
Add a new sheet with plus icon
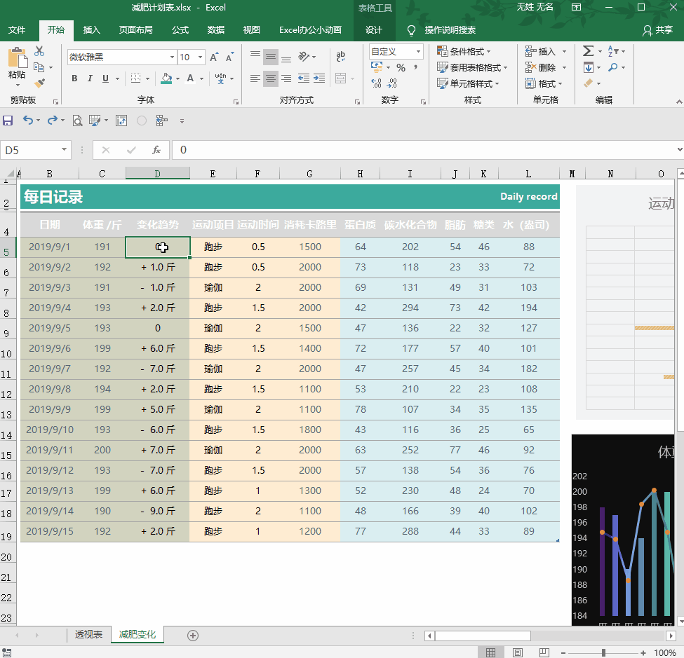(193, 636)
